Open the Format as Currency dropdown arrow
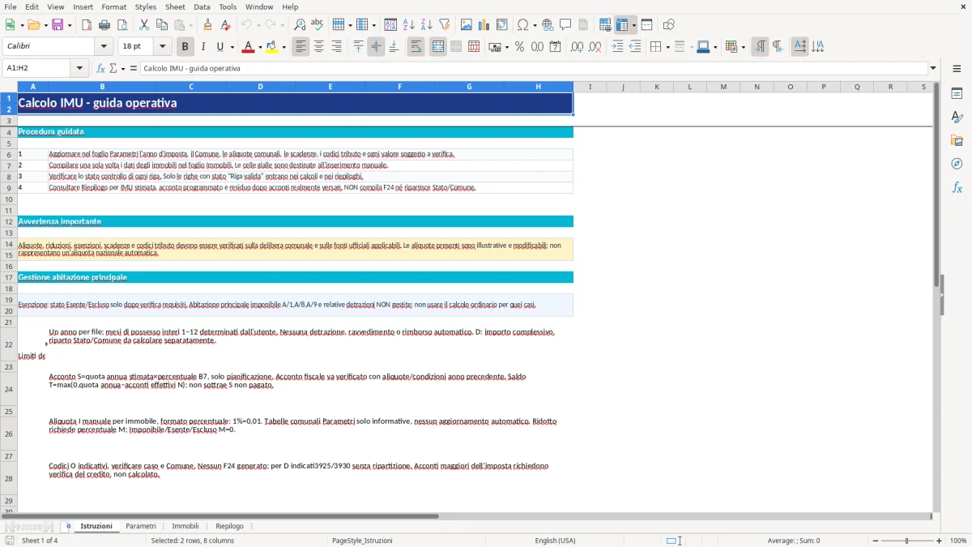Screen dimensions: 972x547 (506, 47)
